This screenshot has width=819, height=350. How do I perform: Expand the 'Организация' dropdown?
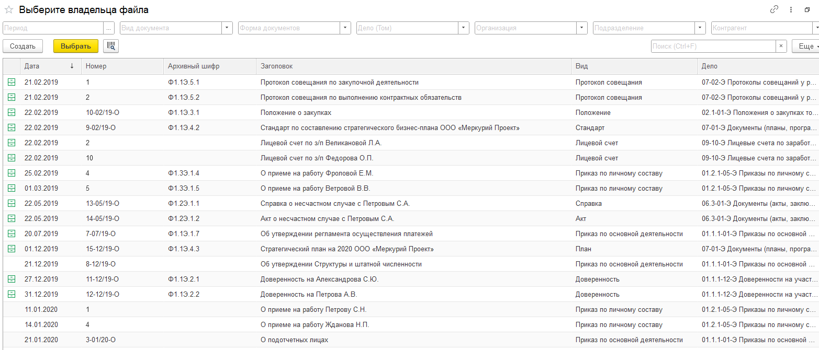tap(582, 28)
